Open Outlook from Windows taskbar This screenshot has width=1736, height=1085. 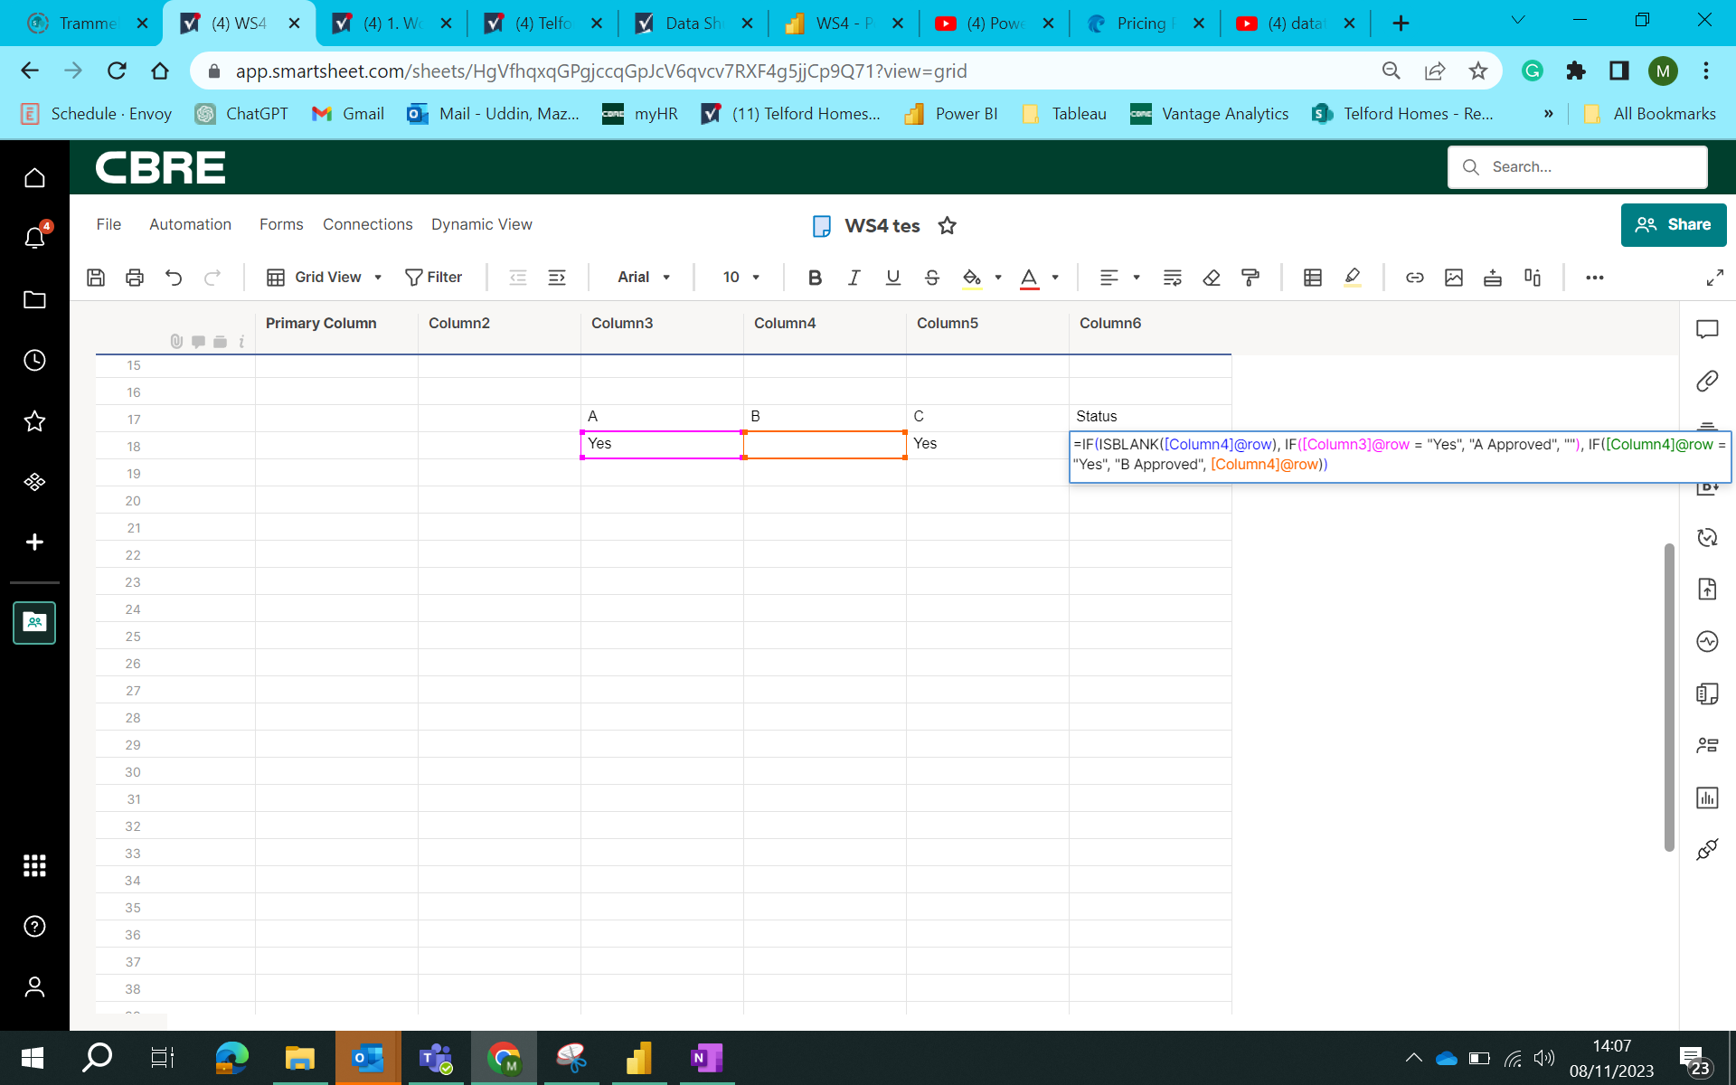tap(368, 1058)
